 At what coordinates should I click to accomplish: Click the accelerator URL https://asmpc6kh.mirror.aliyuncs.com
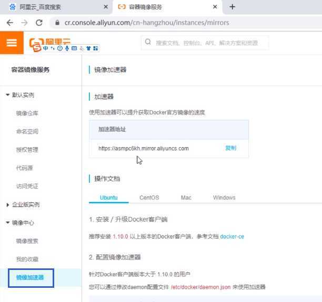(144, 148)
